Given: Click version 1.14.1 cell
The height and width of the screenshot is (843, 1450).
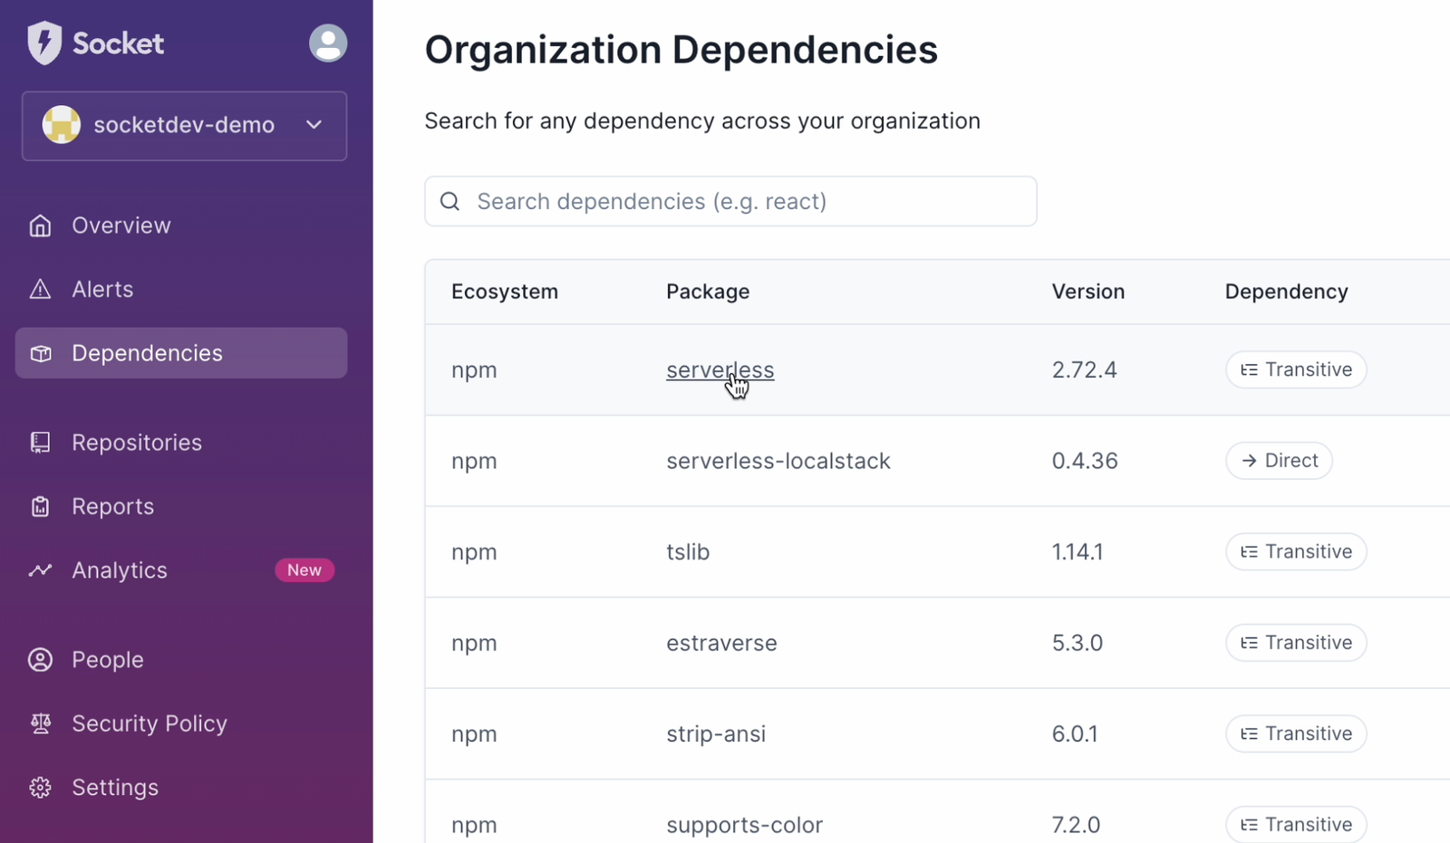Looking at the screenshot, I should pyautogui.click(x=1078, y=551).
